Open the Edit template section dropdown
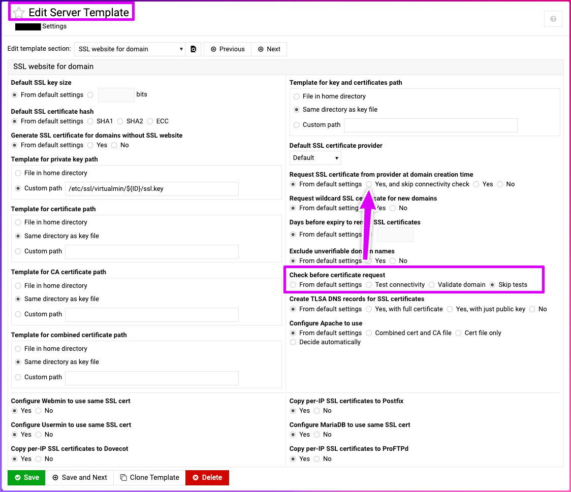571x492 pixels. tap(130, 49)
